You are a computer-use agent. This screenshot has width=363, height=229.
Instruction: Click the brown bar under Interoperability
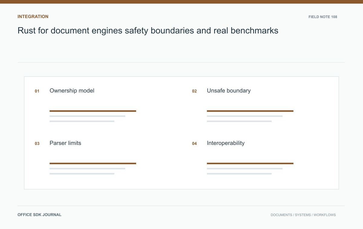tap(250, 163)
